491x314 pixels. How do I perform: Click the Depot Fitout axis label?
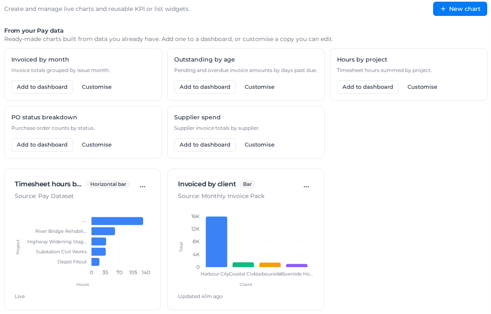(x=72, y=262)
